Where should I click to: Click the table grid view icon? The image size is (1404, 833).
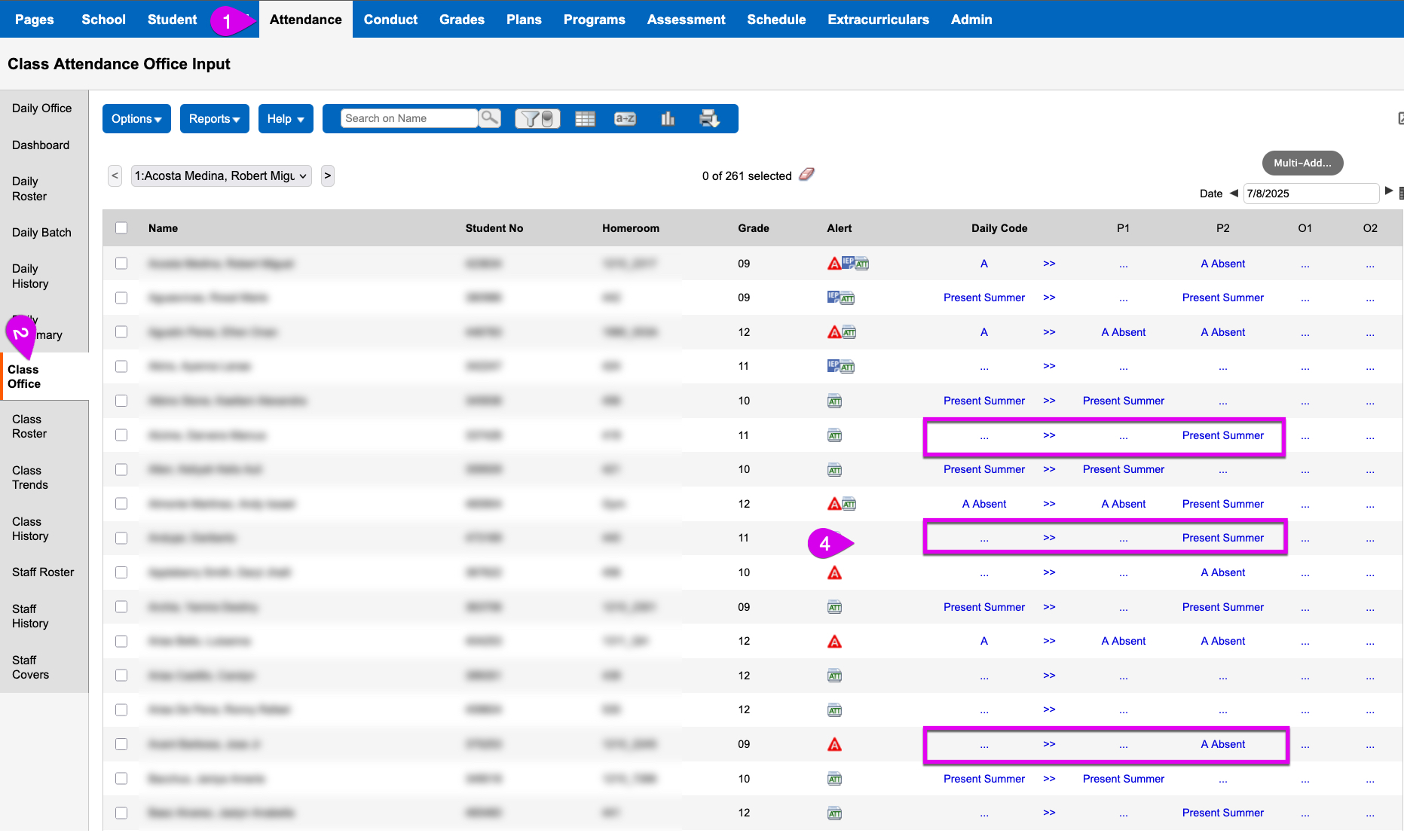tap(585, 118)
